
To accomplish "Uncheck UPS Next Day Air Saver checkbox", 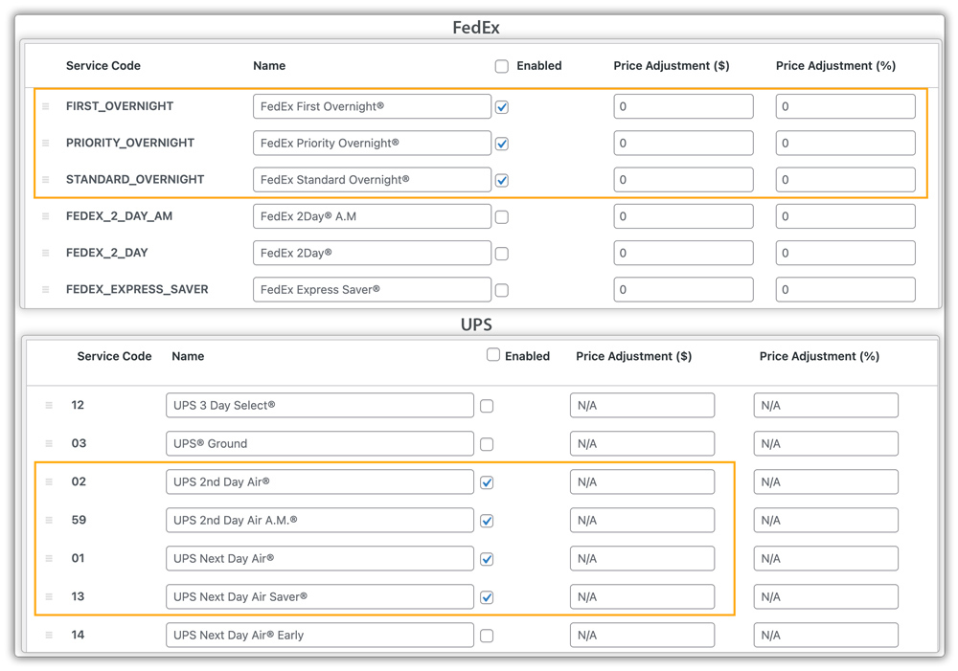I will (487, 597).
